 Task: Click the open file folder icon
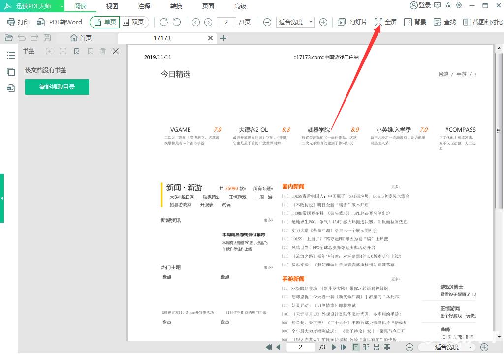(x=9, y=38)
